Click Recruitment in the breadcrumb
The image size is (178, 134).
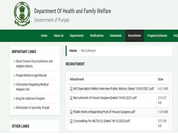coord(88,51)
